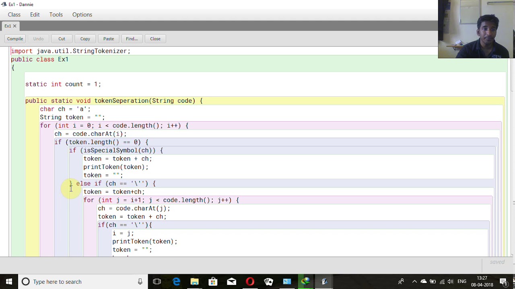This screenshot has width=515, height=289.
Task: Switch to the BlueJ bird taskbar icon
Action: pyautogui.click(x=324, y=281)
